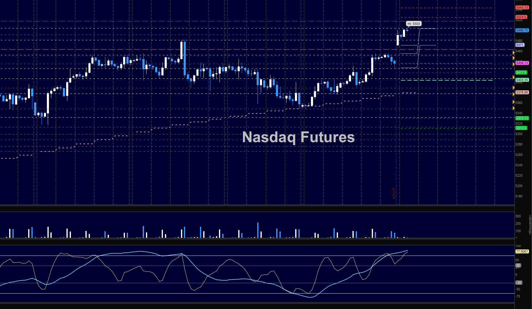The image size is (532, 309).
Task: Click the 5220 axis price value
Action: (519, 175)
